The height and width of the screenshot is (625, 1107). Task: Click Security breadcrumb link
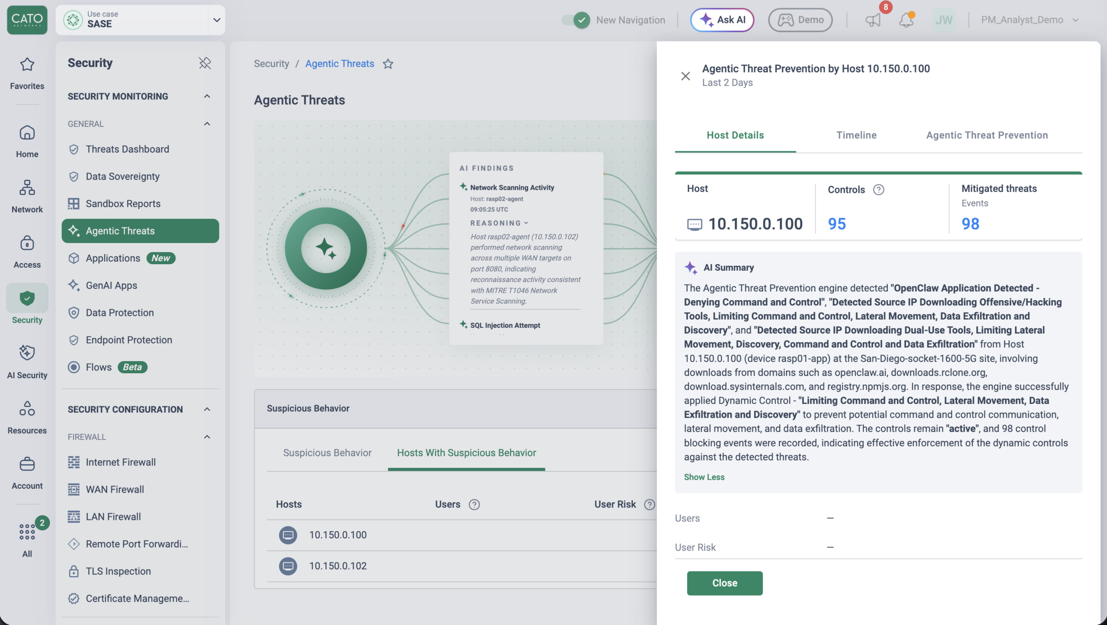pos(271,64)
